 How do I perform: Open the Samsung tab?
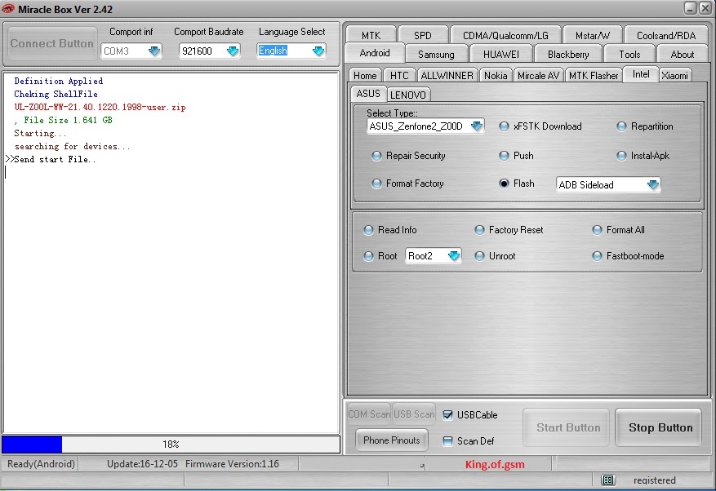[x=436, y=55]
